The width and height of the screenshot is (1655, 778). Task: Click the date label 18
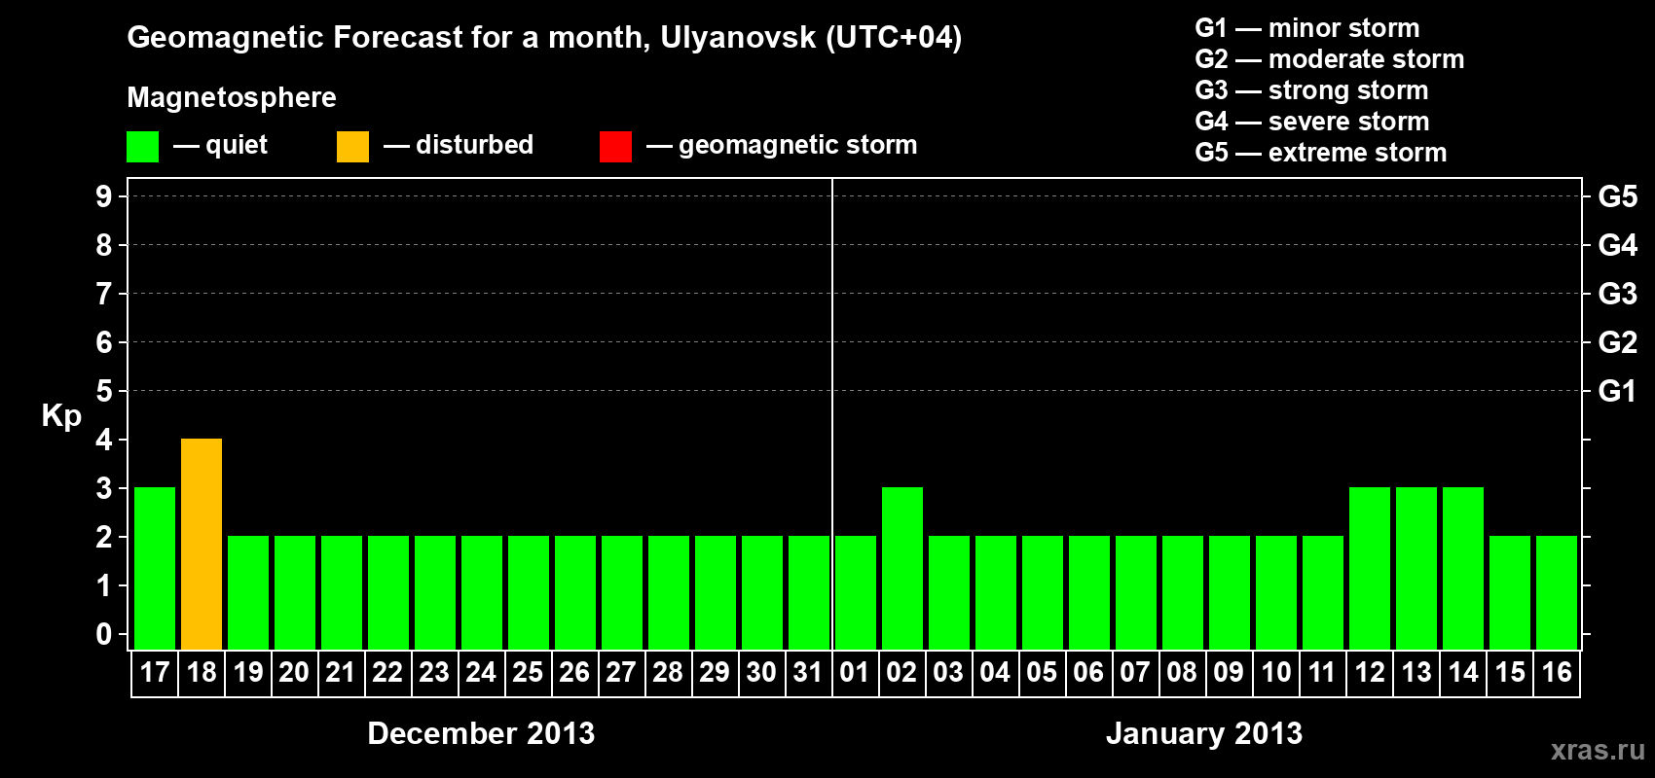(202, 672)
